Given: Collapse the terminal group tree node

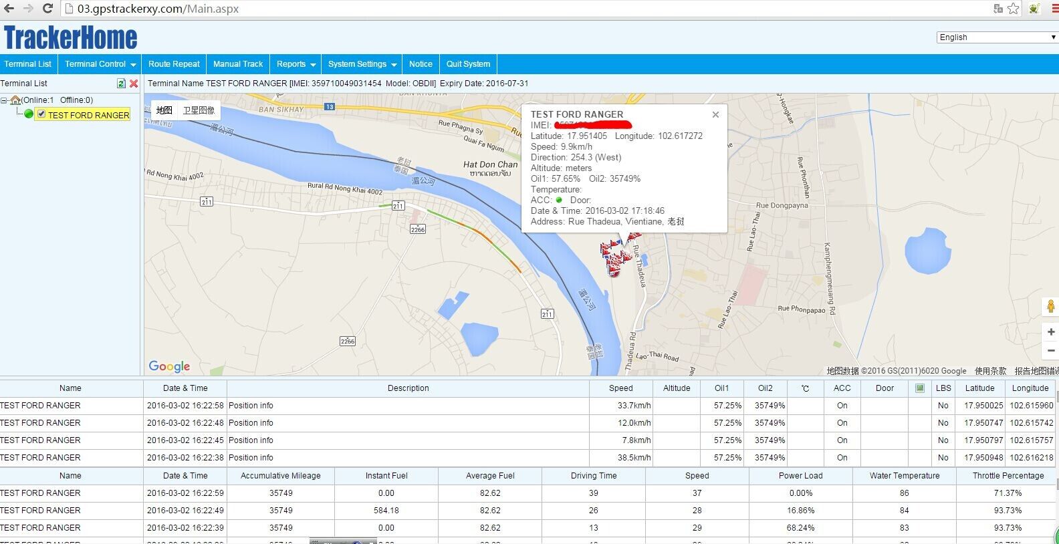Looking at the screenshot, I should pos(4,100).
